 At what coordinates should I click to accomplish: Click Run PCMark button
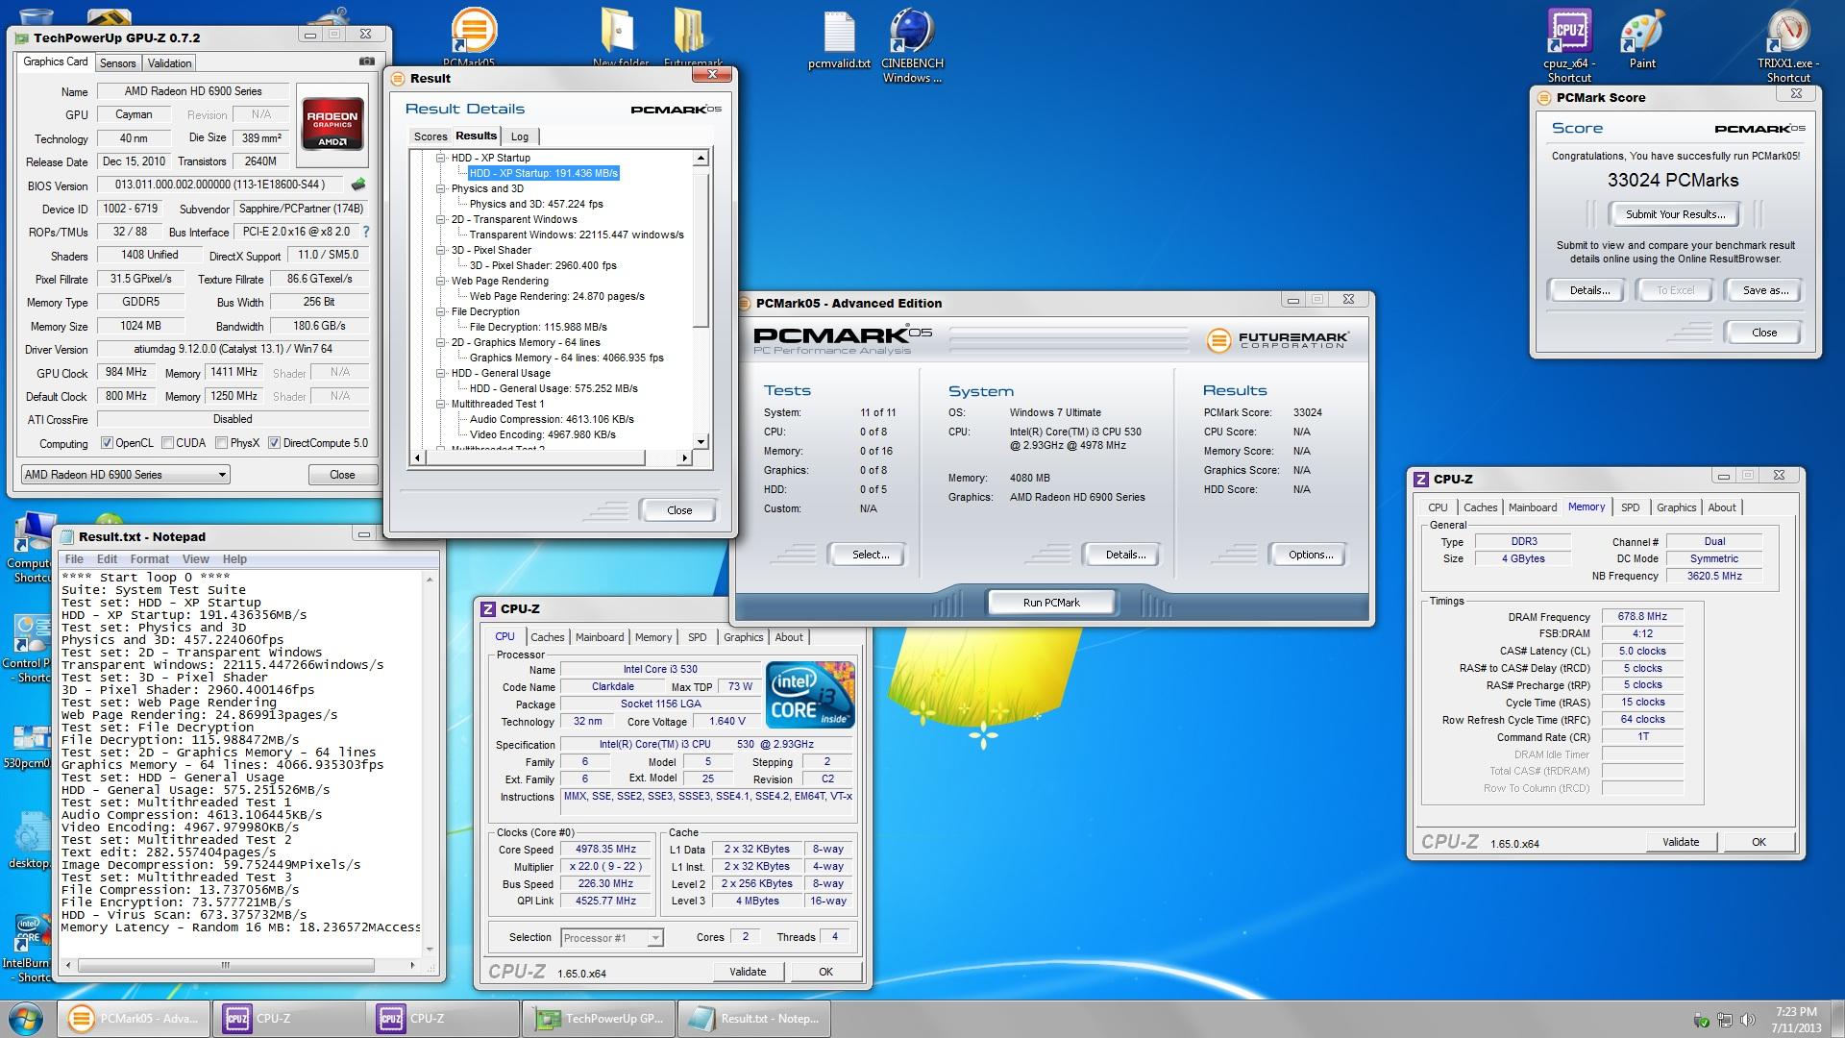[1051, 603]
